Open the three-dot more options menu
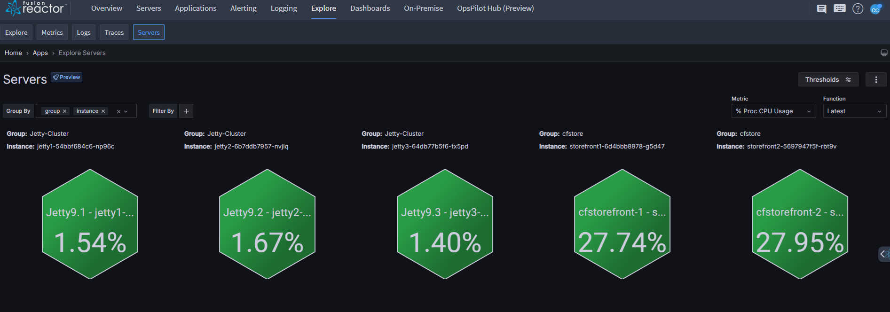Viewport: 890px width, 312px height. [x=876, y=79]
